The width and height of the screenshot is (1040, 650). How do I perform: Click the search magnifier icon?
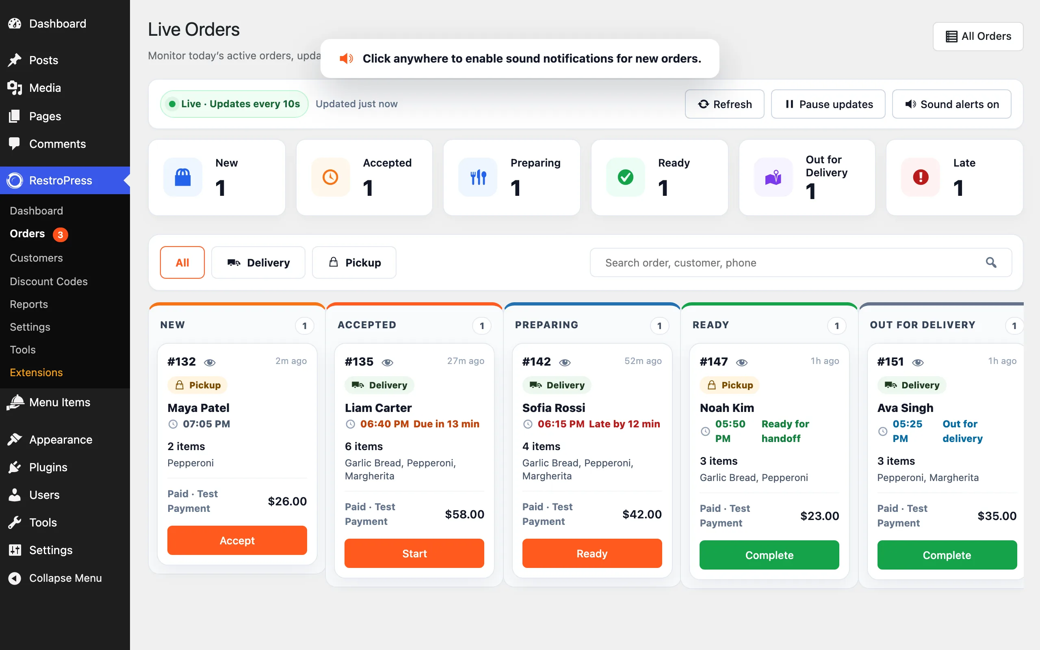(x=991, y=262)
